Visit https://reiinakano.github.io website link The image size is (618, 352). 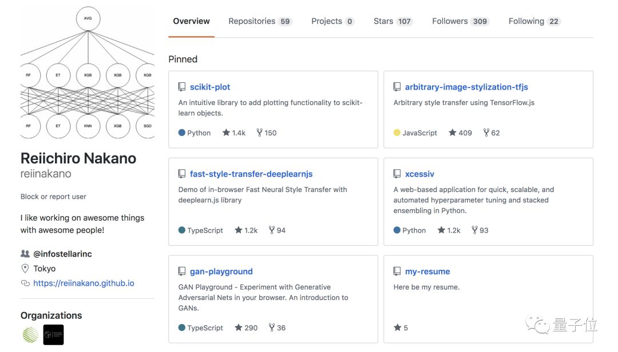(x=84, y=283)
